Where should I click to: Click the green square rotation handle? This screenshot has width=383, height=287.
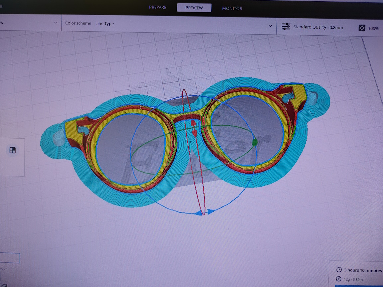[x=255, y=143]
